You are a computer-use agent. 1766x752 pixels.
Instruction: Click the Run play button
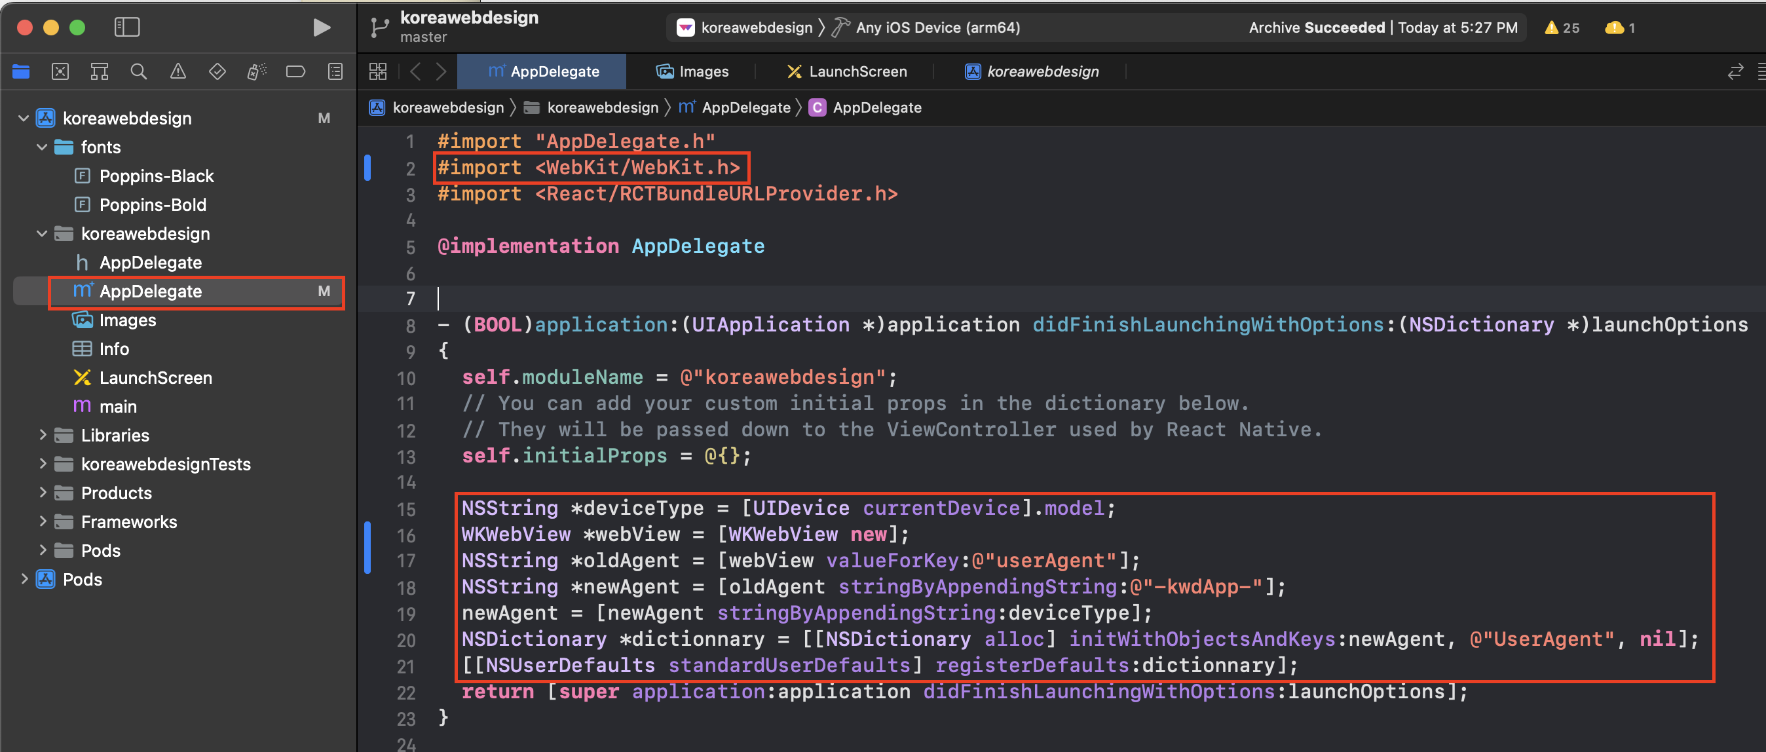(321, 28)
